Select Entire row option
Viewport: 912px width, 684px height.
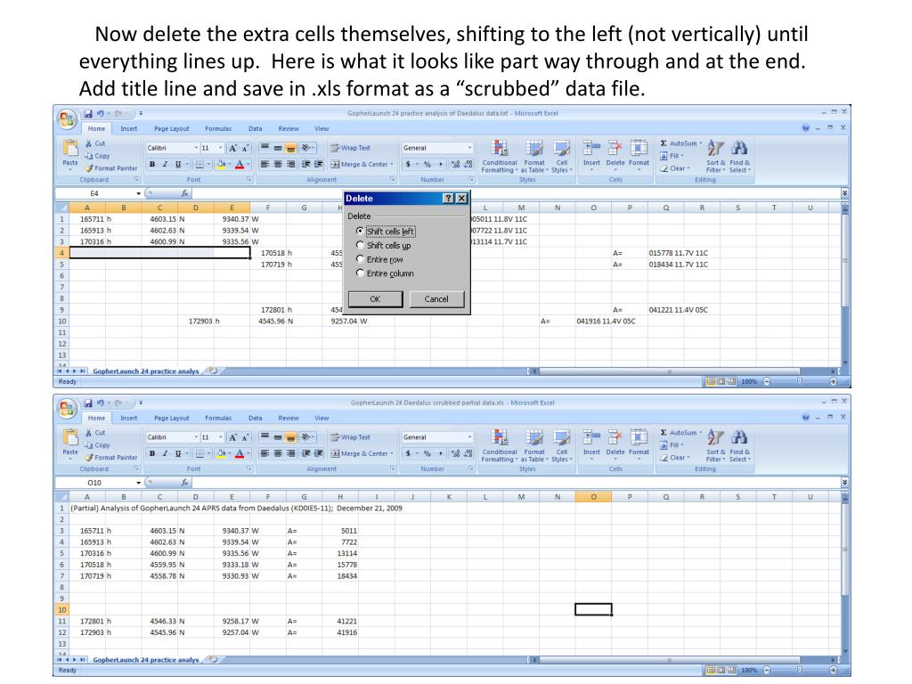click(x=379, y=259)
